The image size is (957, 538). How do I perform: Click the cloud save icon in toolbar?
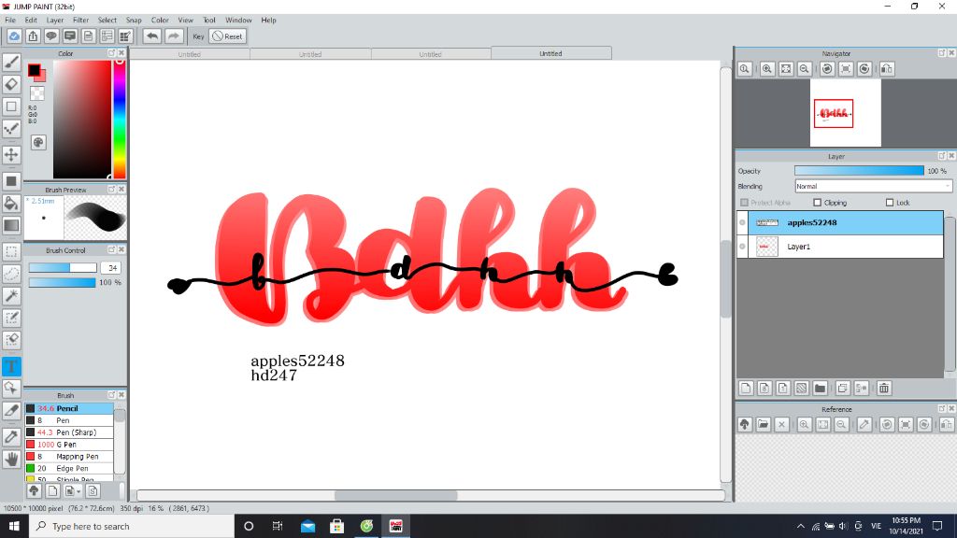[14, 36]
